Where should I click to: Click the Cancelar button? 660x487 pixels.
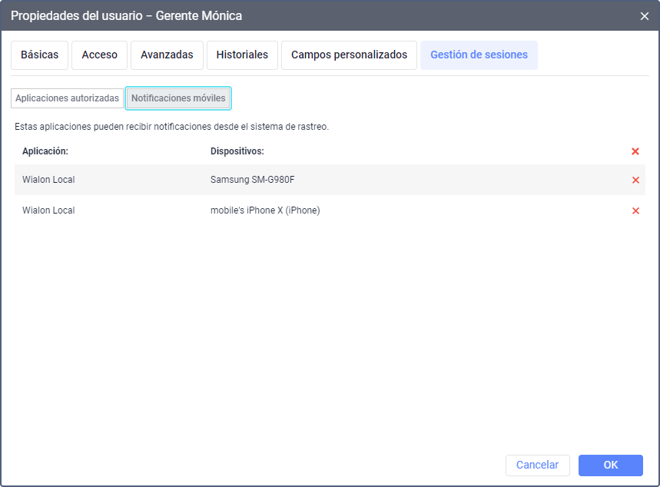tap(537, 465)
